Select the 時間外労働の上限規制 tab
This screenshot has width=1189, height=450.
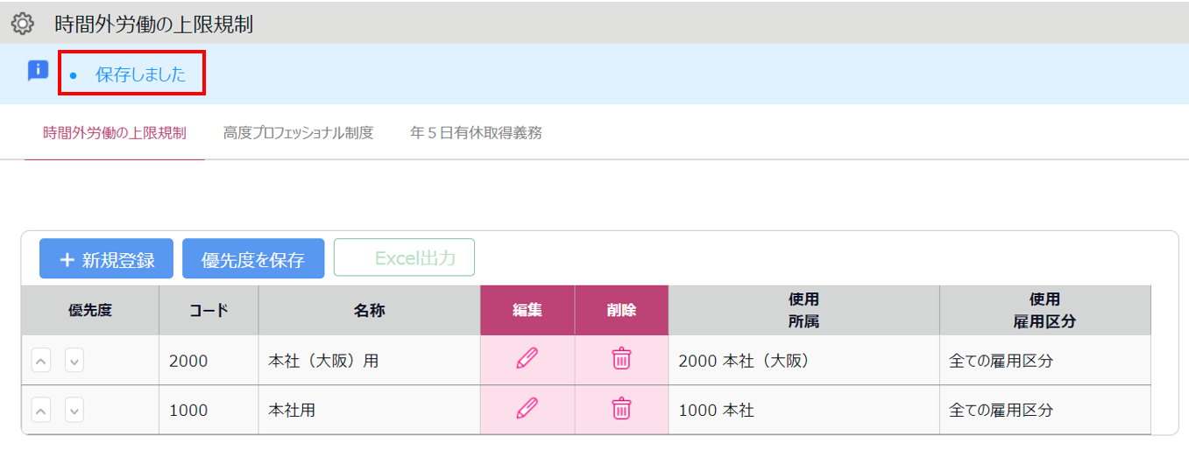point(115,133)
